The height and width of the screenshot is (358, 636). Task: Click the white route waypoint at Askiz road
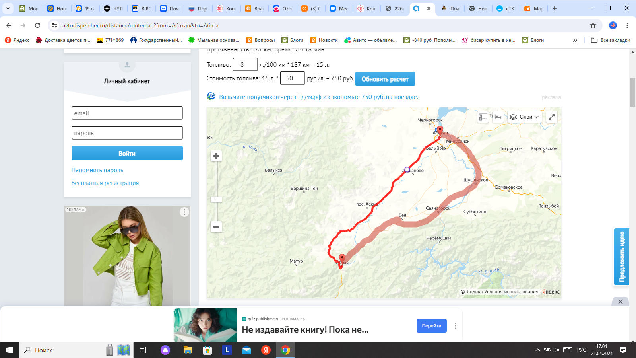point(407,170)
